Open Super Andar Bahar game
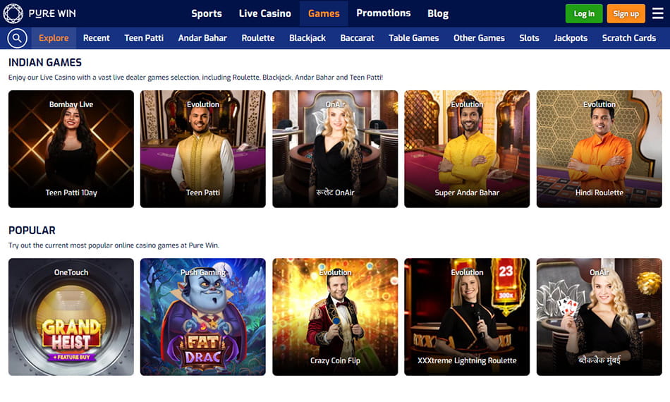The width and height of the screenshot is (670, 402). [x=467, y=149]
